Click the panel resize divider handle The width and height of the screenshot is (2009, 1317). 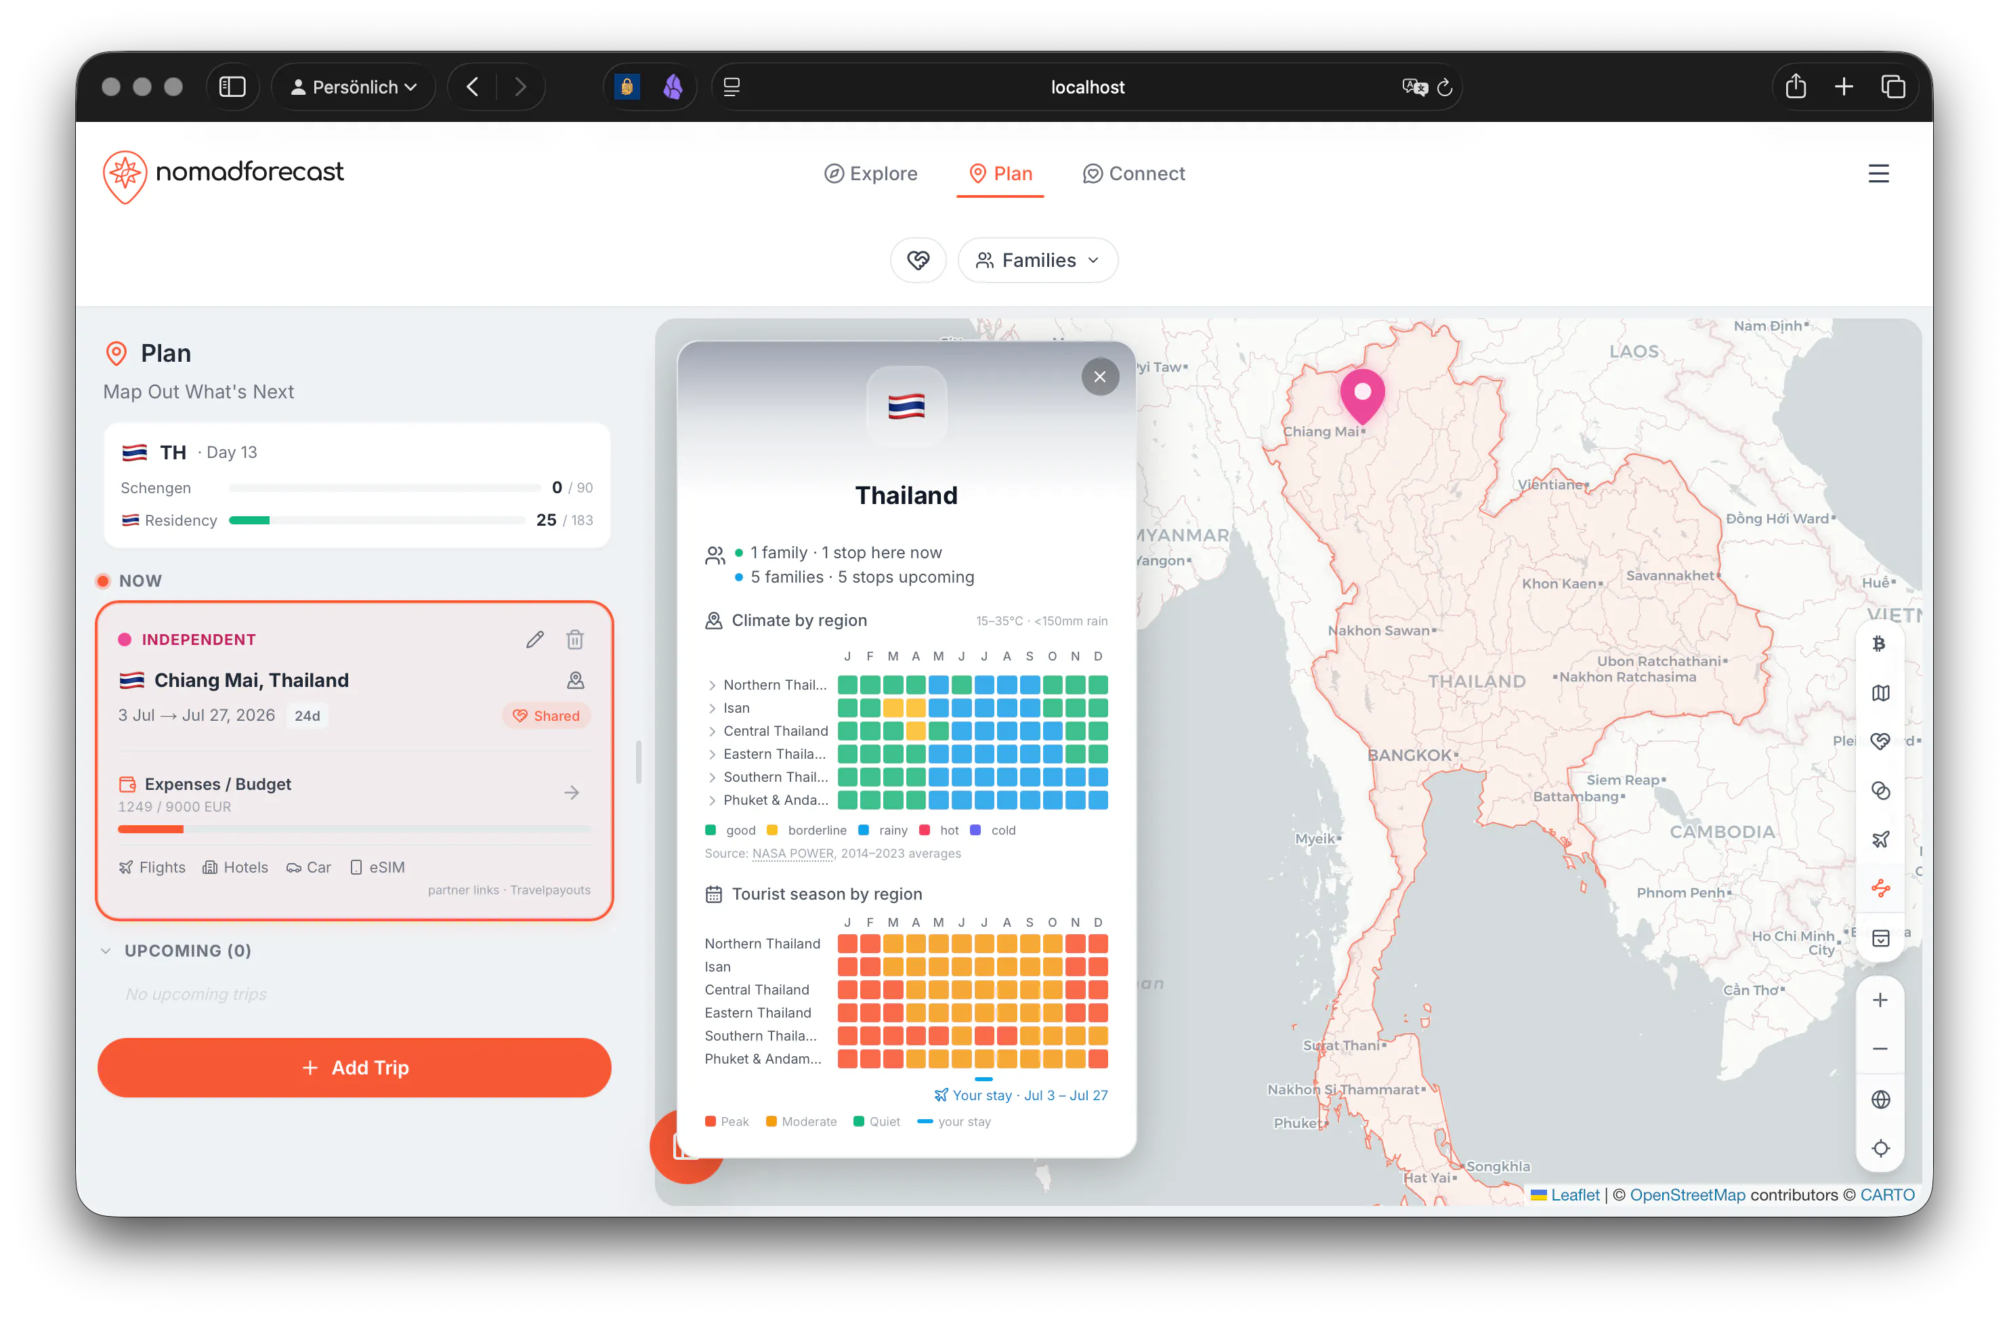(x=638, y=761)
